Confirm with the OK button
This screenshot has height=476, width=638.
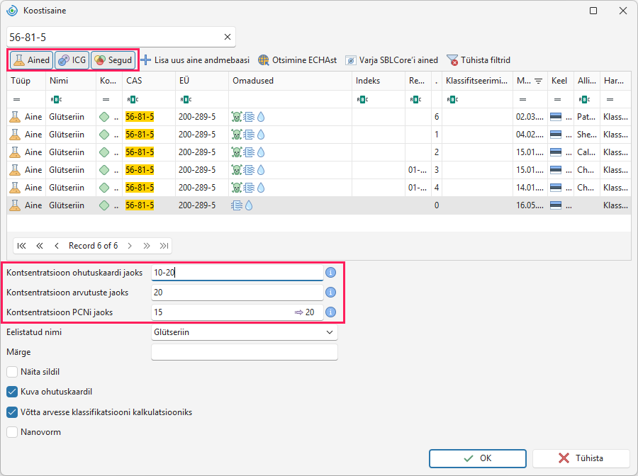point(477,458)
